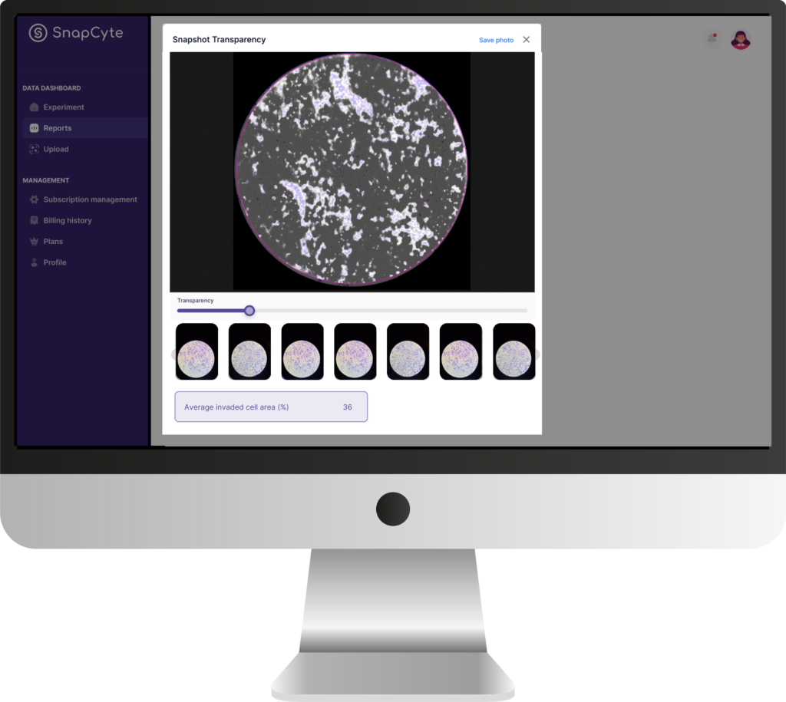Viewport: 786px width, 702px height.
Task: Select the sixth snapshot thumbnail
Action: [x=461, y=351]
